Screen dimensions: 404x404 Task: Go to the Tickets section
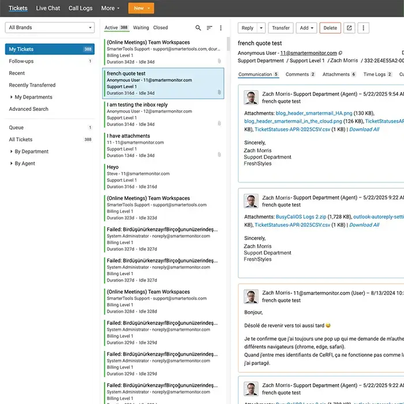18,8
